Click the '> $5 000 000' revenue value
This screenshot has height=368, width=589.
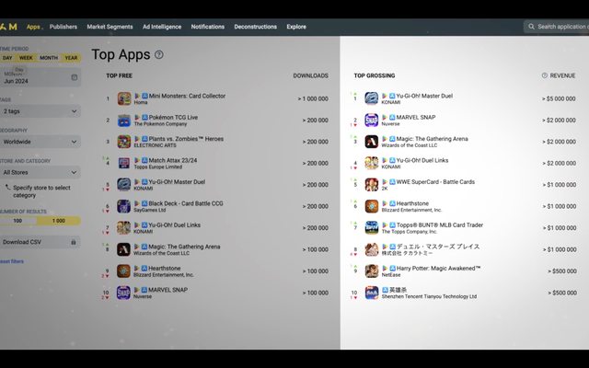pos(559,98)
